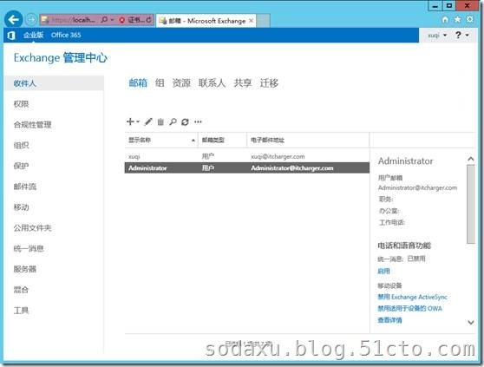Switch to 共享 tab
Image resolution: width=484 pixels, height=367 pixels.
tap(243, 83)
